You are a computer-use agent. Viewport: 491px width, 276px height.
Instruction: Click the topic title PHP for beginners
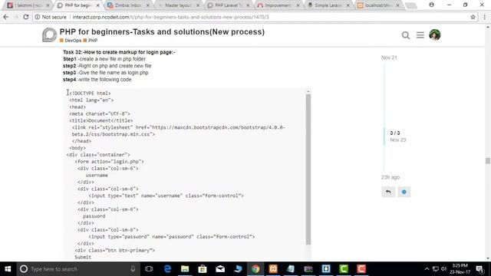[162, 31]
